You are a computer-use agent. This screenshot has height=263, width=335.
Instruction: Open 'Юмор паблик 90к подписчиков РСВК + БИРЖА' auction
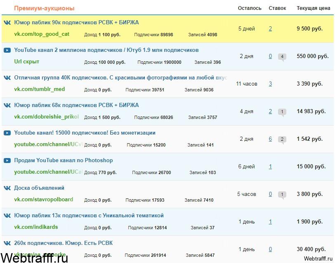(76, 22)
